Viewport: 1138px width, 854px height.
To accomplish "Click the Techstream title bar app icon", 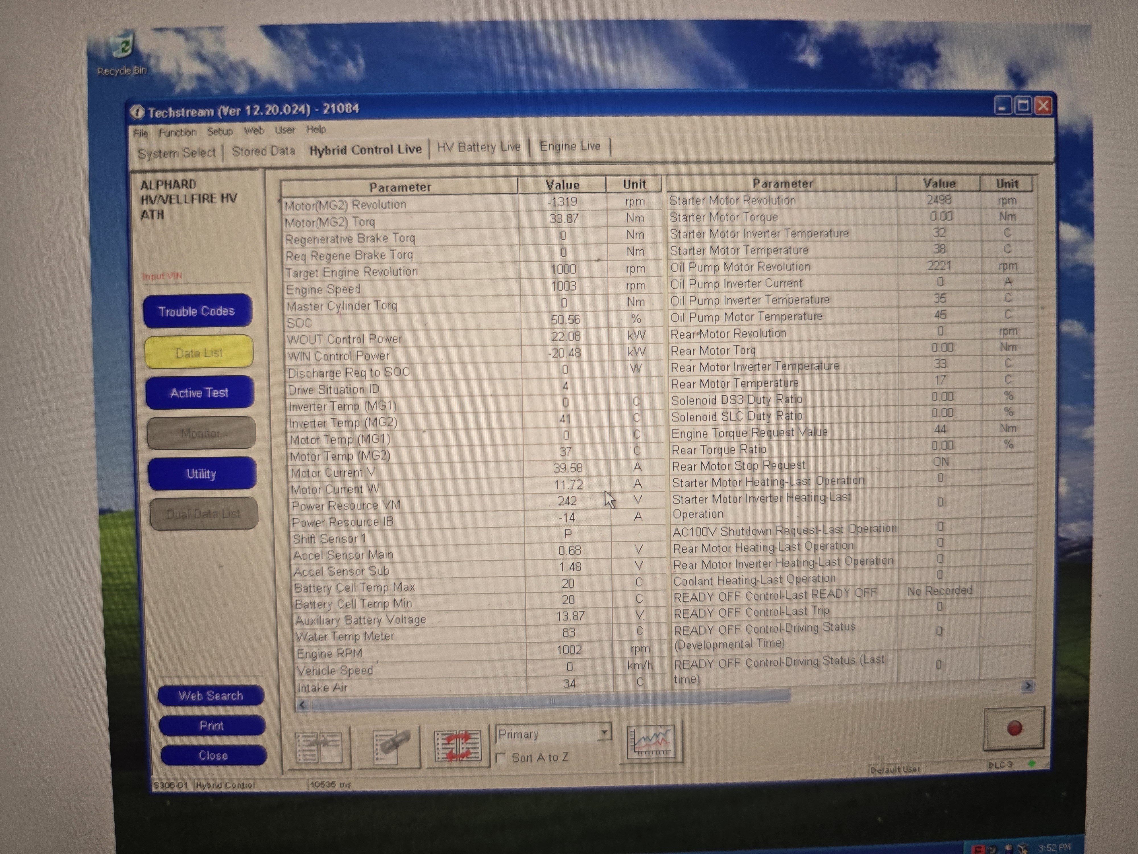I will [137, 112].
